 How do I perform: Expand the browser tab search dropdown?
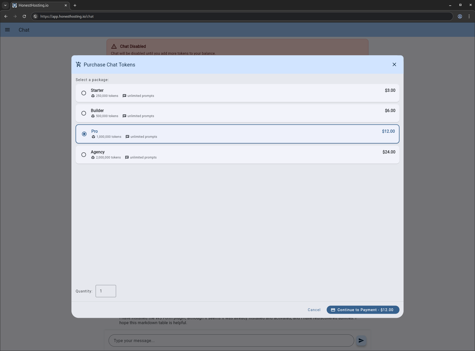[x=5, y=5]
